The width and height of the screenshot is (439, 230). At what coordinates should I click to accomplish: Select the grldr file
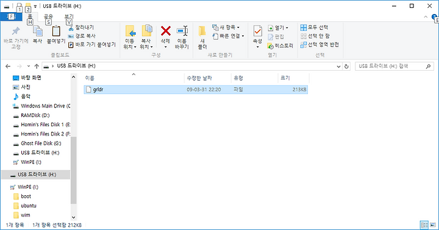[x=196, y=90]
